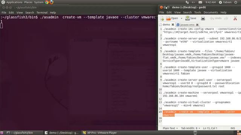This screenshot has width=241, height=135.
Task: Expand the recent files arrow beside Open
Action: (x=182, y=18)
